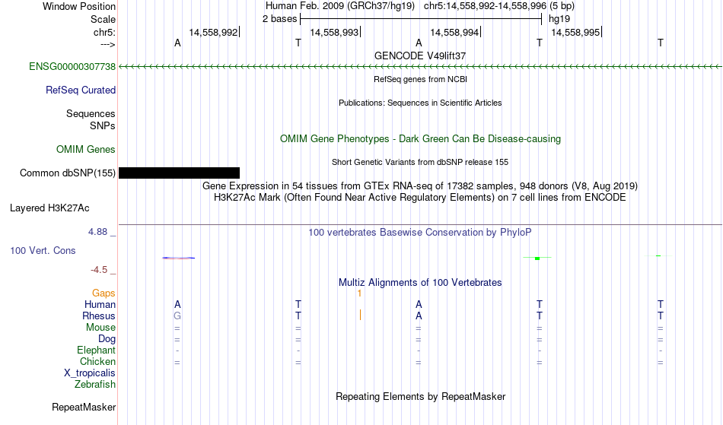The image size is (723, 425).
Task: Click the RepeatMasker track label
Action: tap(84, 408)
